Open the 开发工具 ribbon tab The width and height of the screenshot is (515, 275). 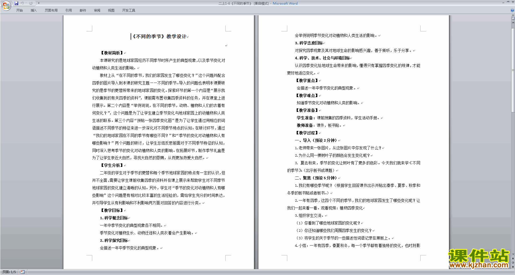pos(129,10)
